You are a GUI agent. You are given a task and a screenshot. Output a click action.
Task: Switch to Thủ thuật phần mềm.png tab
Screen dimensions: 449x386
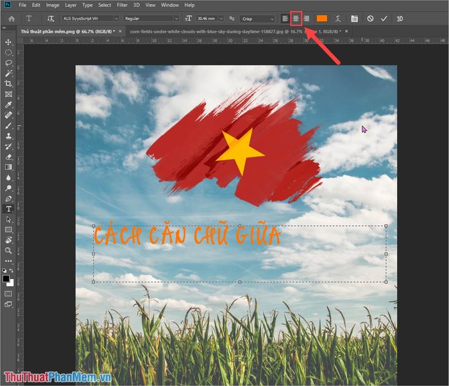[x=67, y=31]
